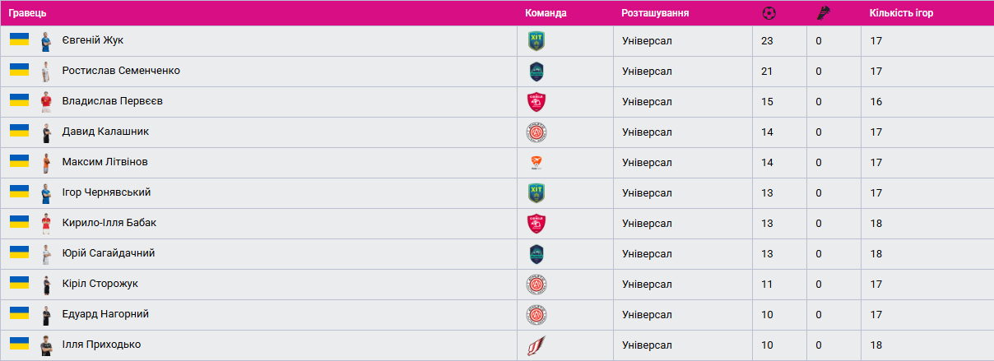994x361 pixels.
Task: Open Едуард Нагорний player profile link
Action: (105, 314)
